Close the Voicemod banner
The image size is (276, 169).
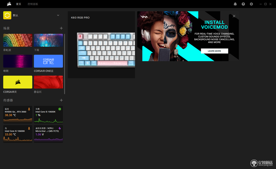(234, 16)
